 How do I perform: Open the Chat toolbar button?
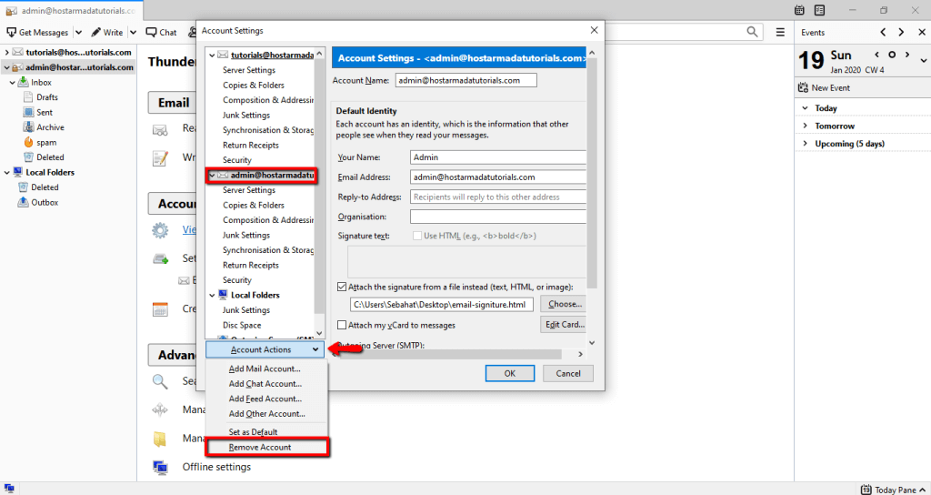pyautogui.click(x=162, y=32)
